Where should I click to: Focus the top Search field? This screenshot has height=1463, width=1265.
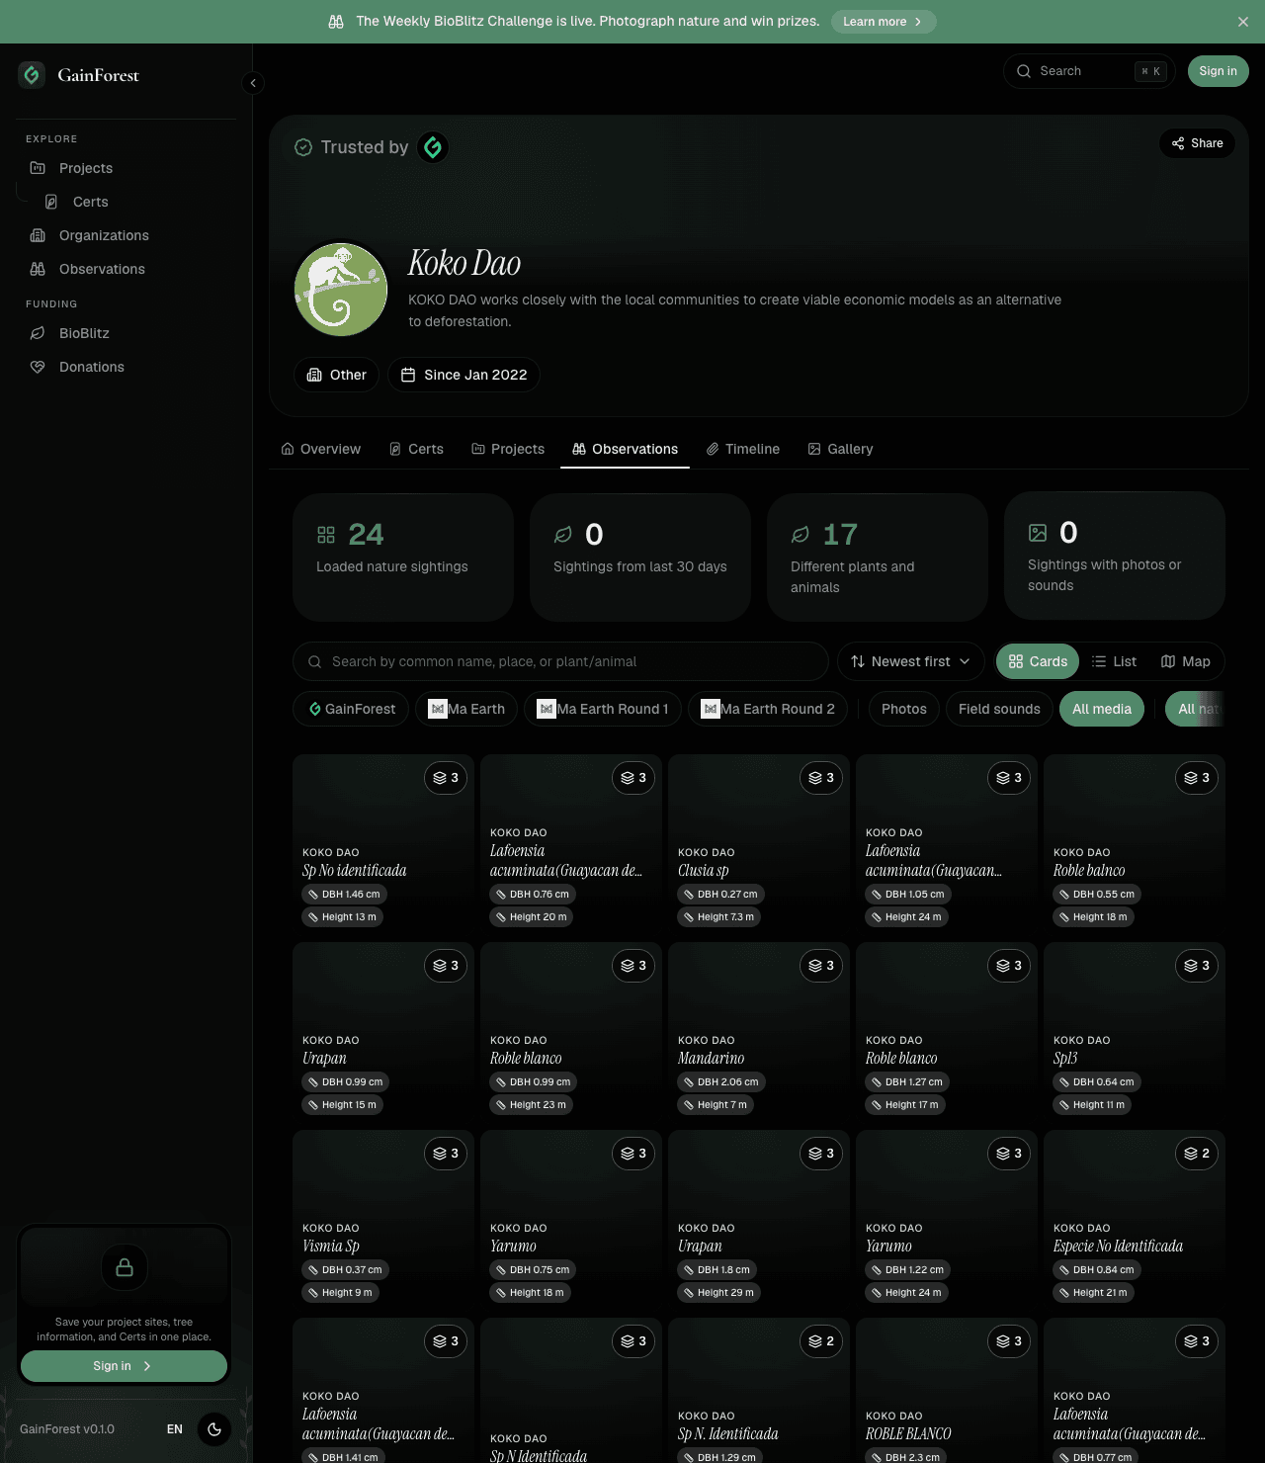1089,71
